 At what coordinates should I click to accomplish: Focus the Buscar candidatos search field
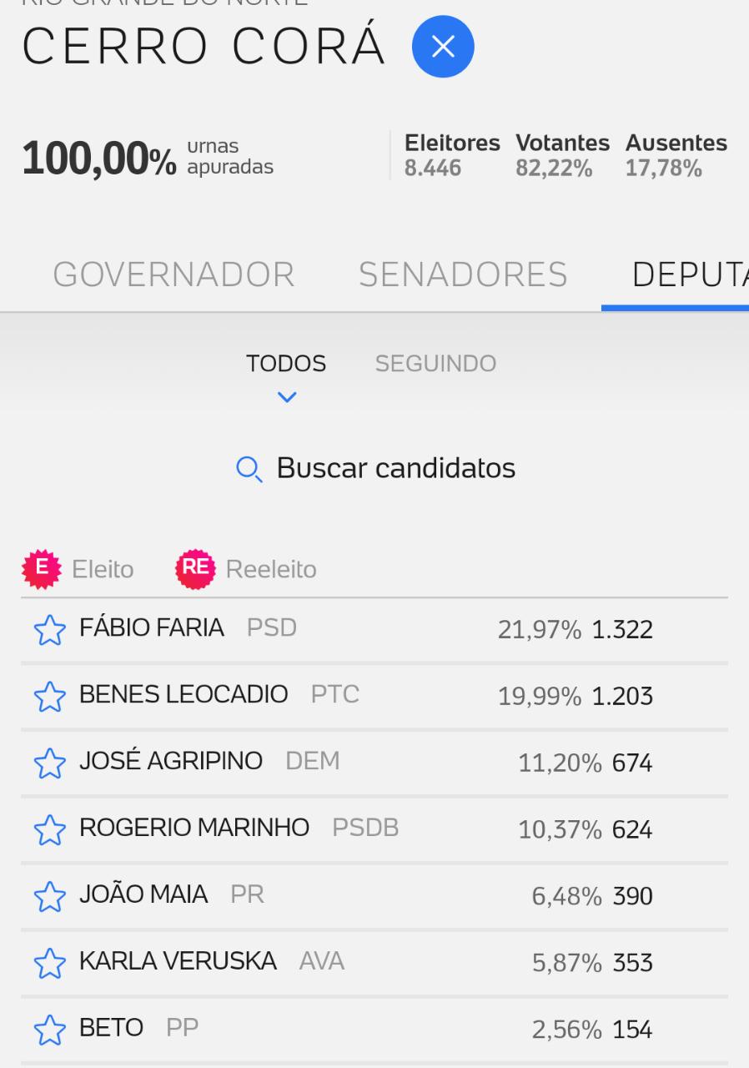click(375, 468)
